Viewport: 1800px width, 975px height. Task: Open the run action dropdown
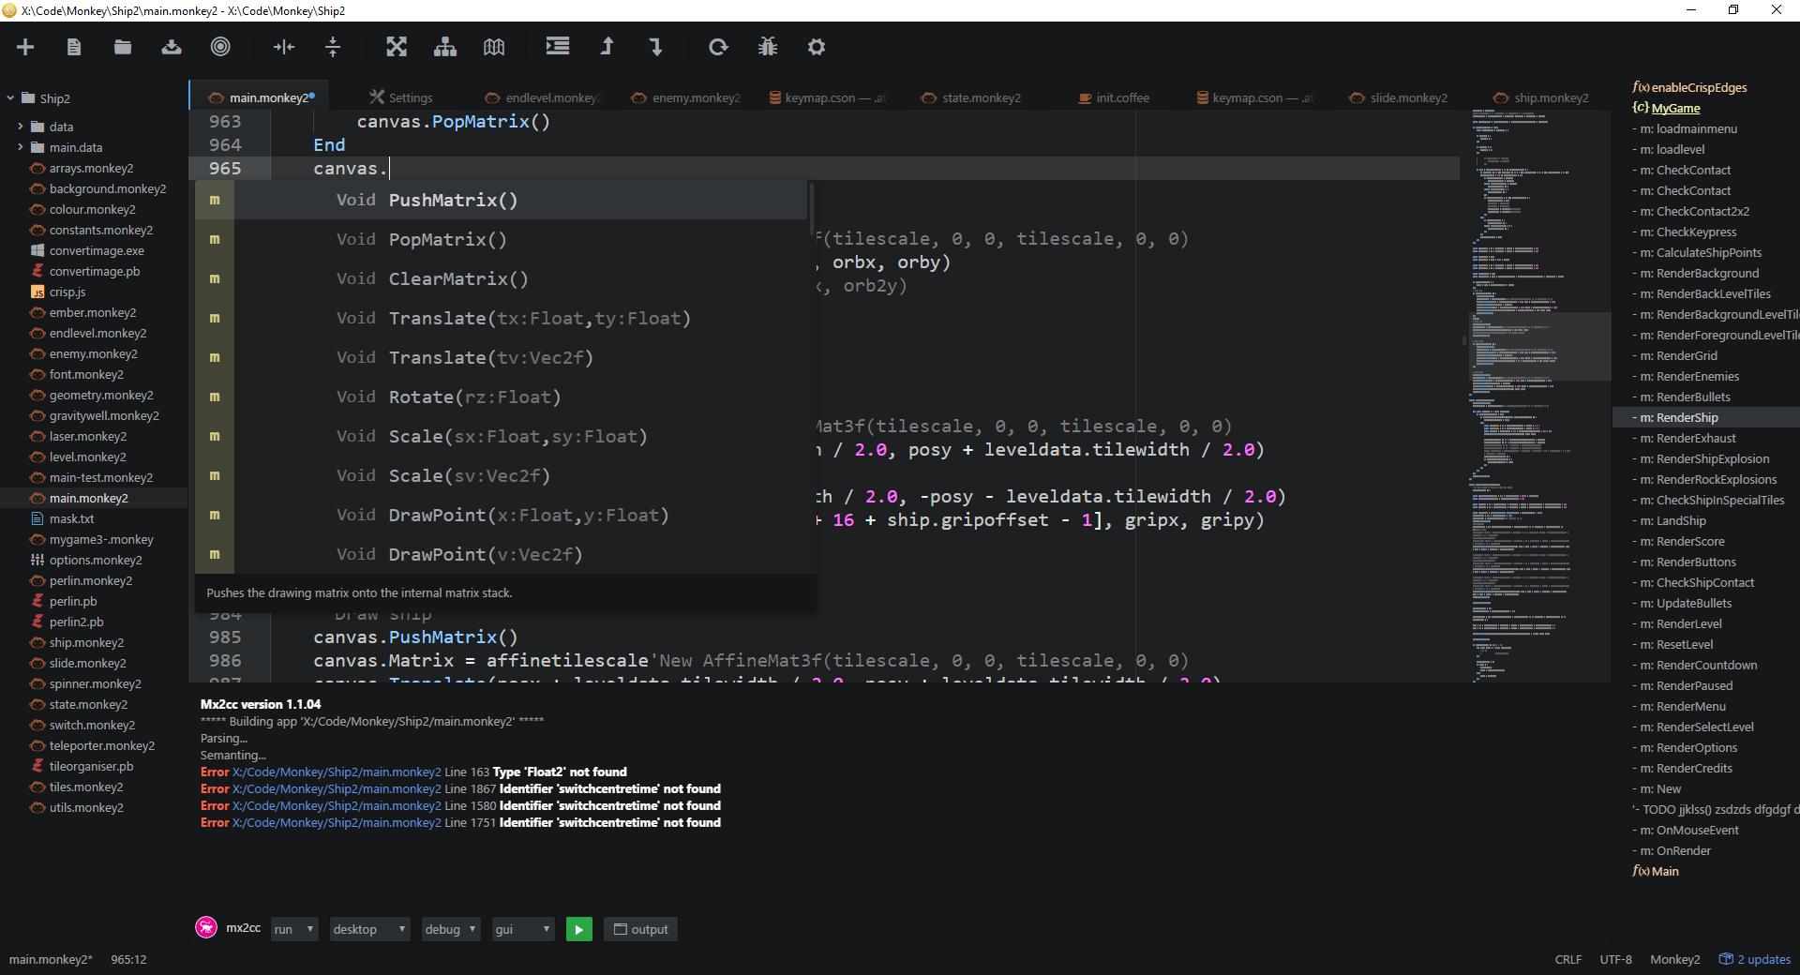293,929
